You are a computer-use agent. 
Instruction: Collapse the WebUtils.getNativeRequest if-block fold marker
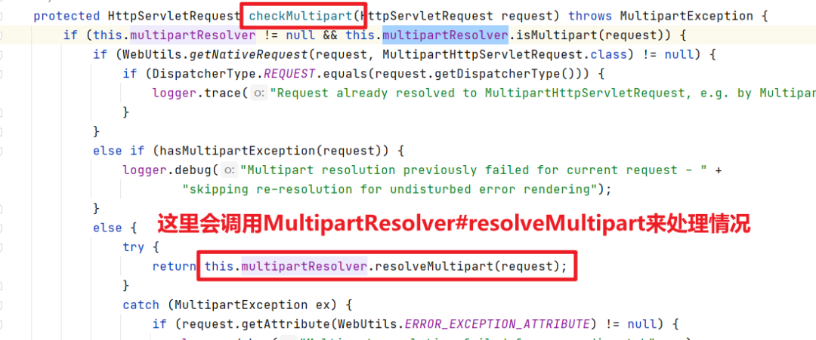tap(2, 55)
